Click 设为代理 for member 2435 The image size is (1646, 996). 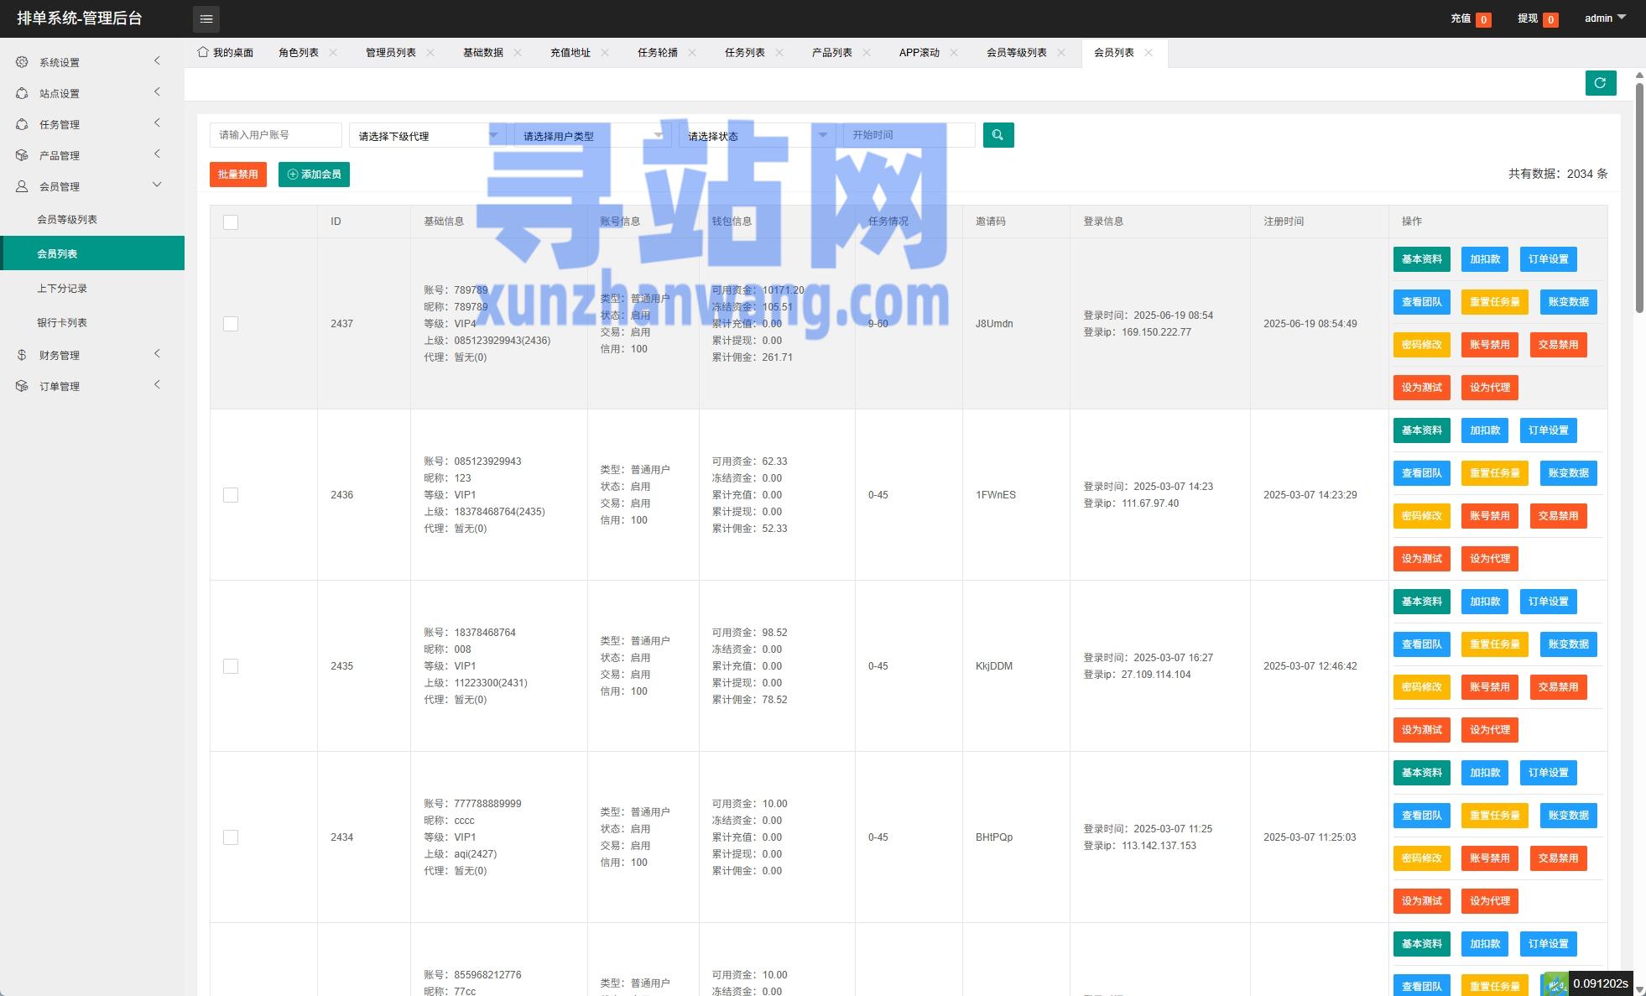pyautogui.click(x=1490, y=730)
